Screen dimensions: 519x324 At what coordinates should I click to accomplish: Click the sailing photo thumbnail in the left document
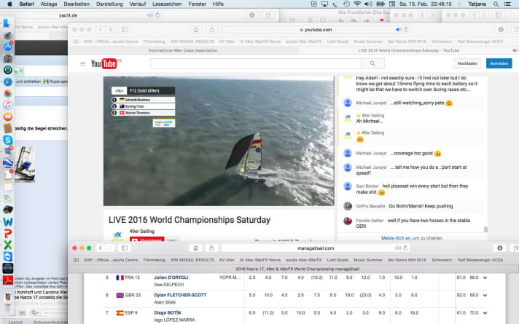click(25, 165)
